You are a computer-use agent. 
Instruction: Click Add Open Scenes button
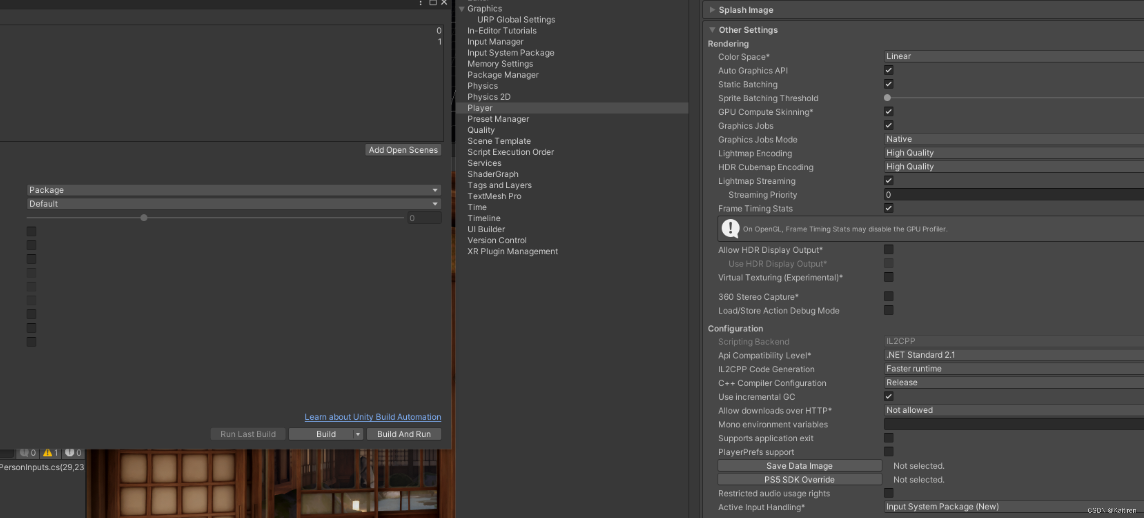pyautogui.click(x=403, y=150)
